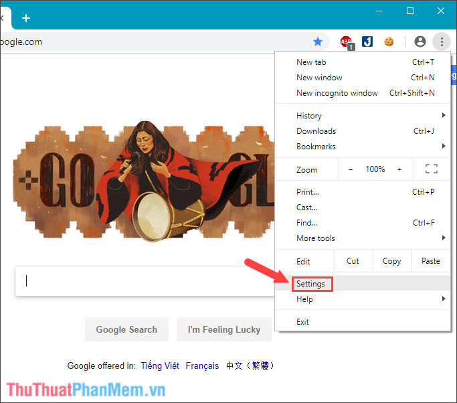
Task: Decrease zoom with minus button
Action: (351, 169)
